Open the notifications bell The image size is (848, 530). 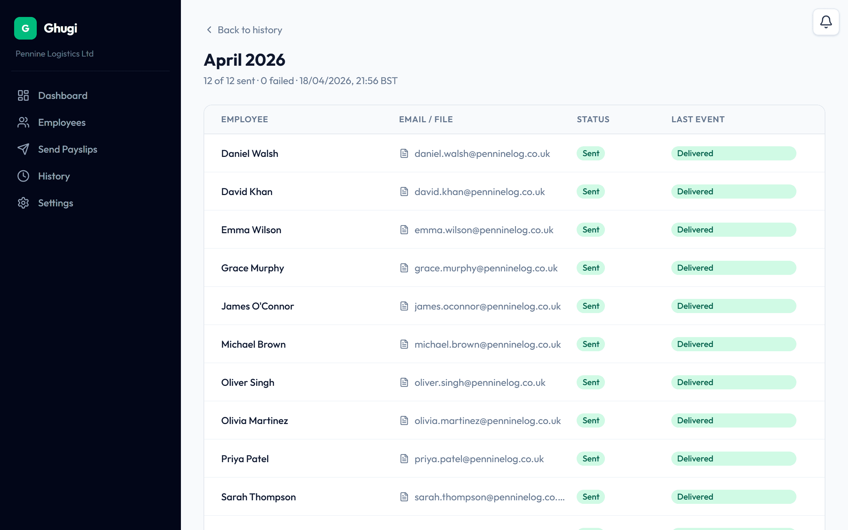[826, 22]
